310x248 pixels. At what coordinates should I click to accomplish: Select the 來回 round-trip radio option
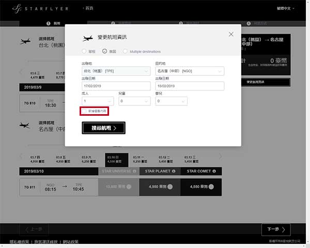click(104, 51)
